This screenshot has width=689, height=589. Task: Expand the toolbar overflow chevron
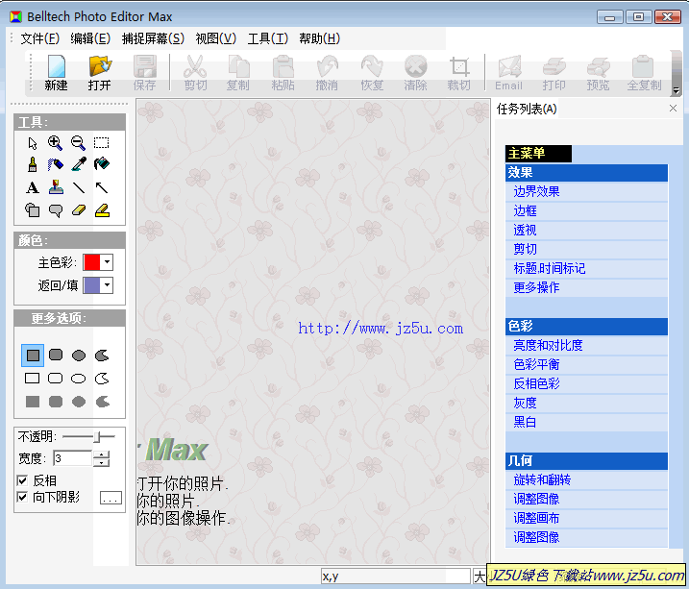(677, 90)
